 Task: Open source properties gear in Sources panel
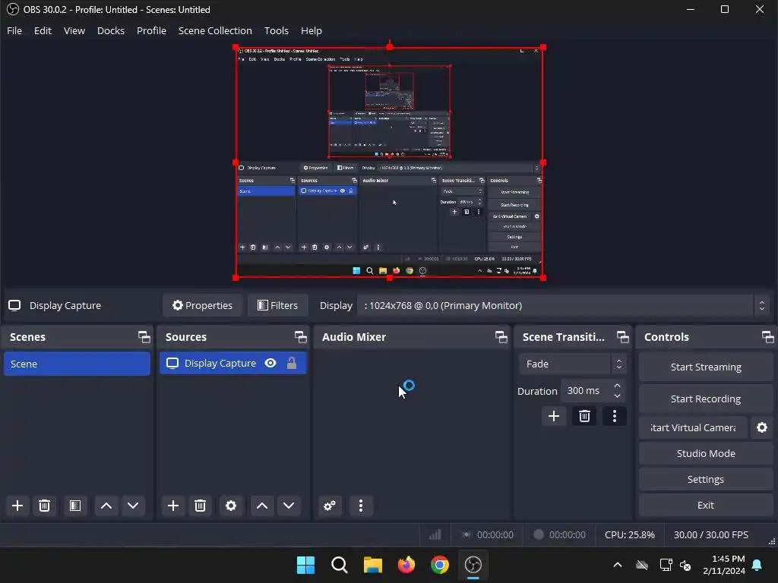point(231,506)
